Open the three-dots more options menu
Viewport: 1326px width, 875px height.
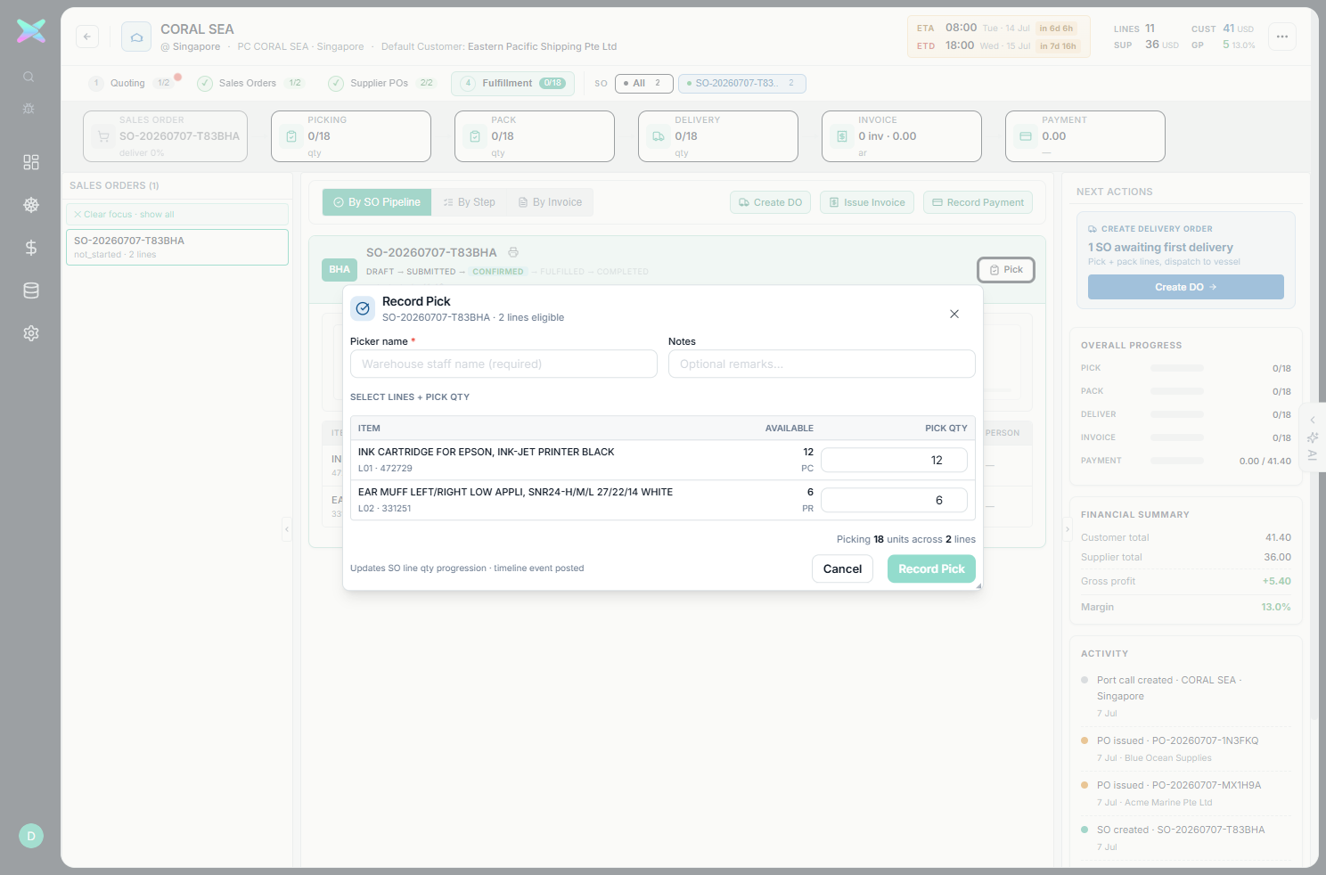pos(1282,37)
